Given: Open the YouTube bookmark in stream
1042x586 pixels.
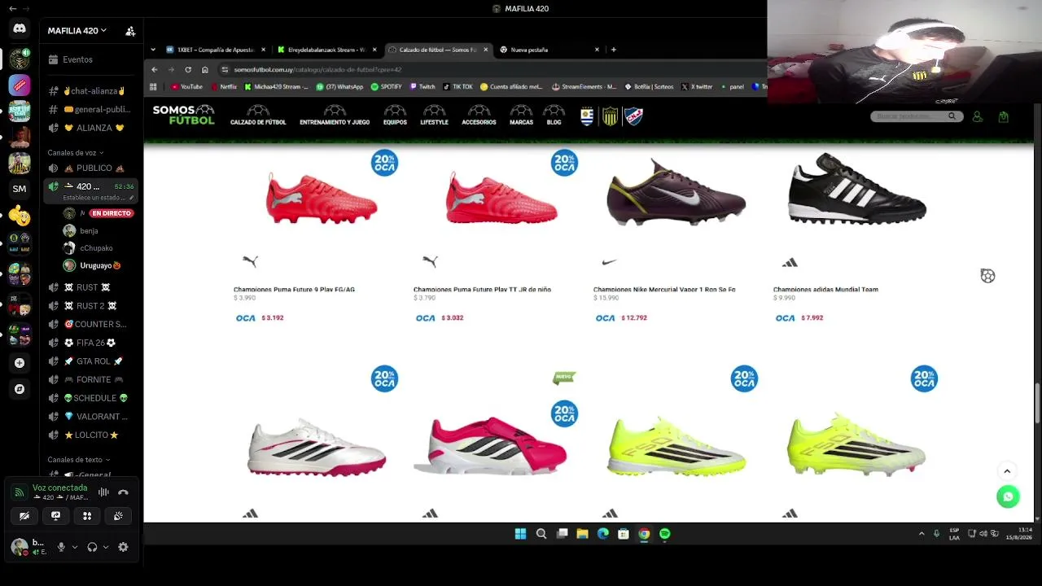Looking at the screenshot, I should pos(187,86).
